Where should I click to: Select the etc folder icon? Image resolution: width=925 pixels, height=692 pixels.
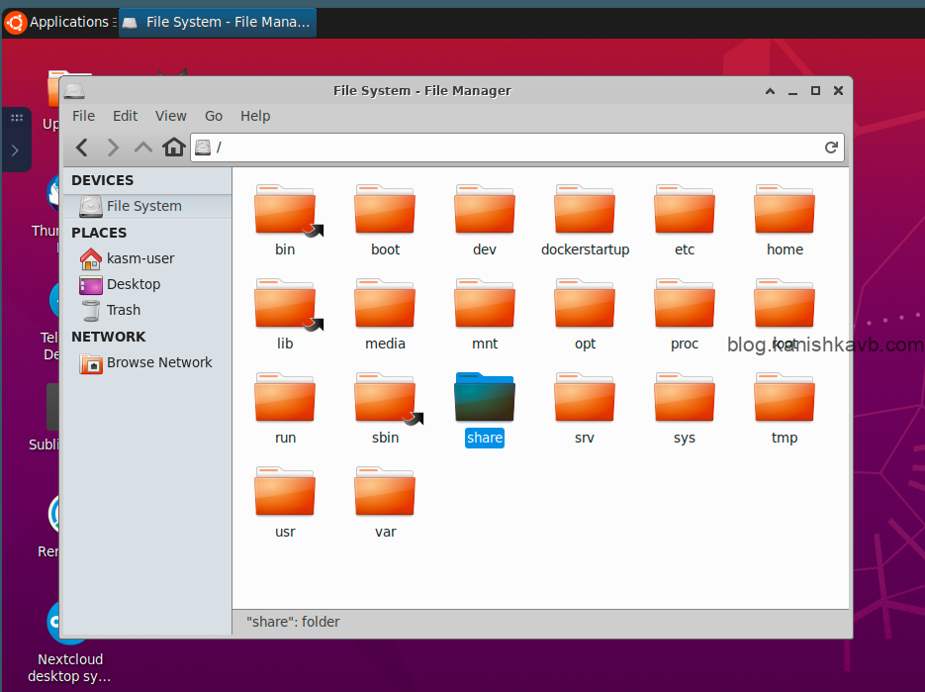point(685,210)
